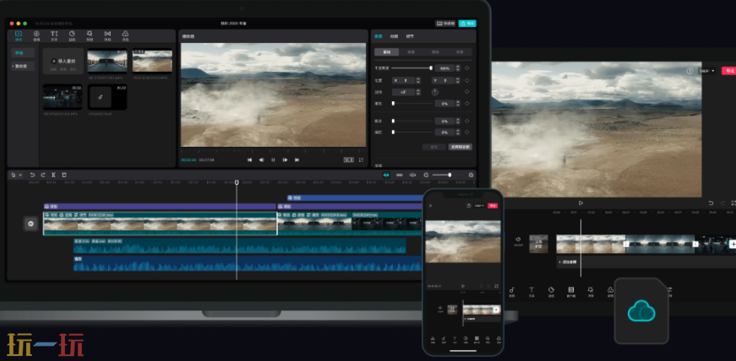The width and height of the screenshot is (736, 361).
Task: Select the desert steam video thumbnail in media bin
Action: point(152,61)
